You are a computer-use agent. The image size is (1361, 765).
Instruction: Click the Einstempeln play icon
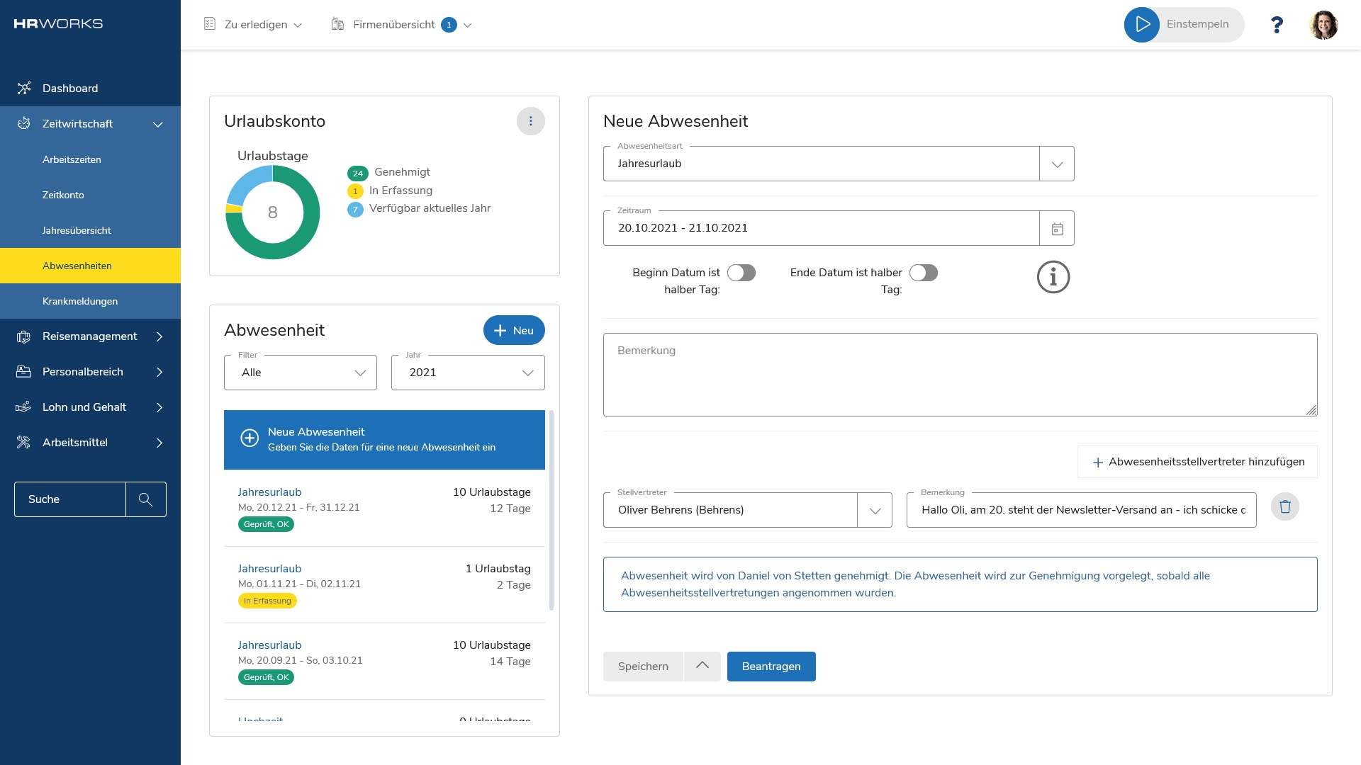point(1142,25)
